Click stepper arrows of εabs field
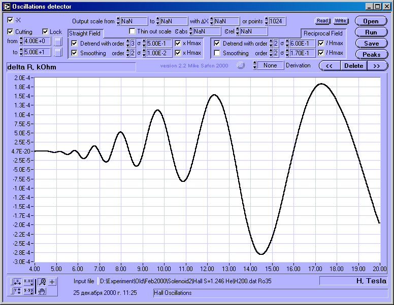 (x=191, y=31)
